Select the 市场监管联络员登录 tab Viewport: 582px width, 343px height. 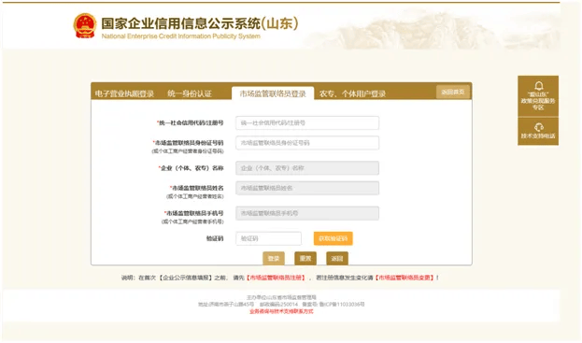click(x=273, y=93)
